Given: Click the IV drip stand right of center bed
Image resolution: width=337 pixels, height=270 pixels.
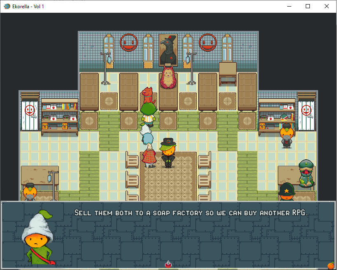Looking at the screenshot, I should pos(191,68).
